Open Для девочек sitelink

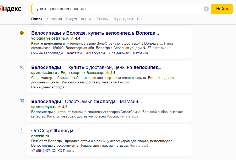coord(119,53)
